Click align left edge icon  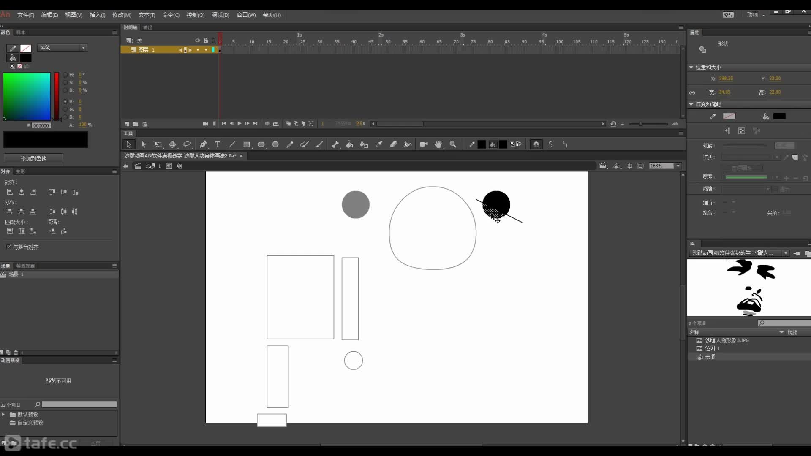[x=10, y=192]
